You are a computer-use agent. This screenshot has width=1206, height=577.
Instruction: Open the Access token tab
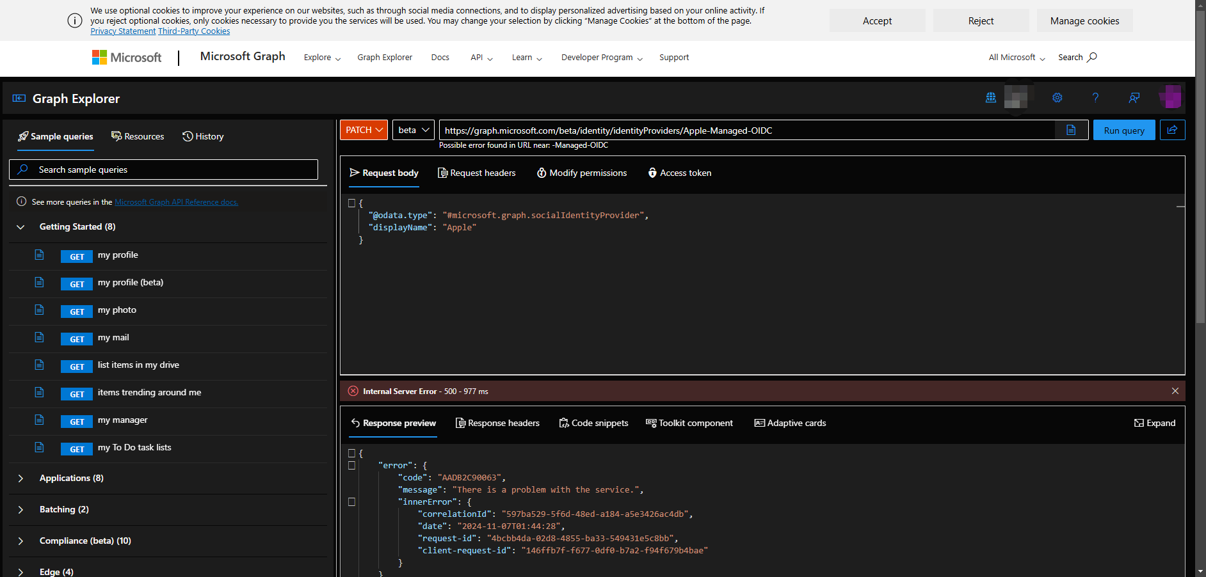(x=680, y=173)
